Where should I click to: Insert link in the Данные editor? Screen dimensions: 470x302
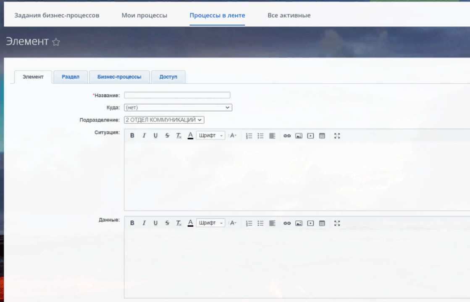click(287, 223)
